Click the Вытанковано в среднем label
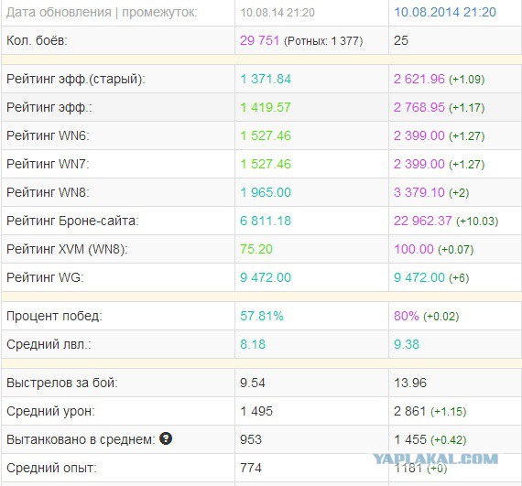522x486 pixels. tap(81, 439)
